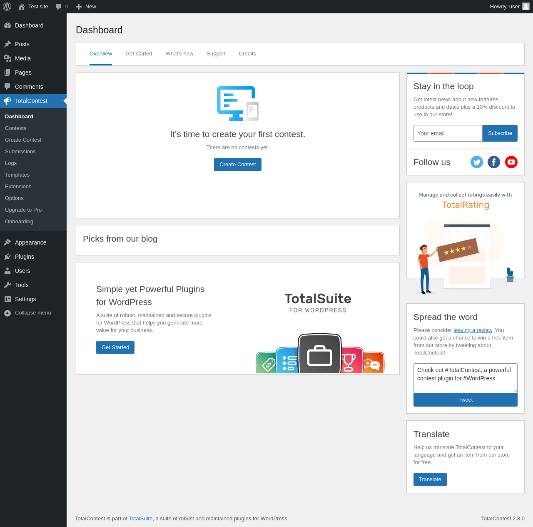The height and width of the screenshot is (527, 533).
Task: Click the TotalSuite briefcase icon
Action: 320,353
